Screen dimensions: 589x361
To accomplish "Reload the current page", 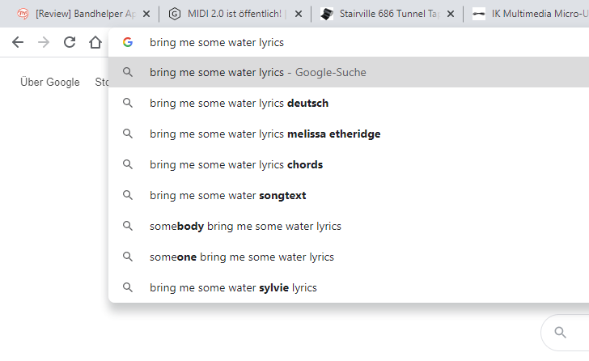I will [x=70, y=42].
